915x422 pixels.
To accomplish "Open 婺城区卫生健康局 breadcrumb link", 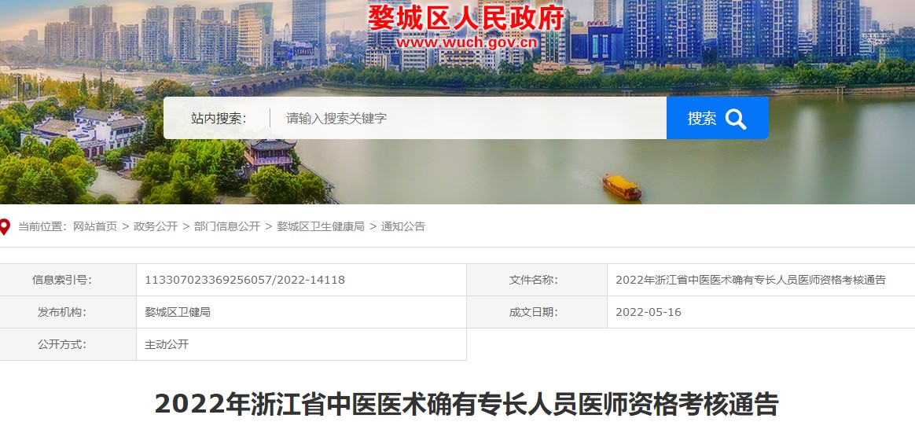I will [321, 226].
